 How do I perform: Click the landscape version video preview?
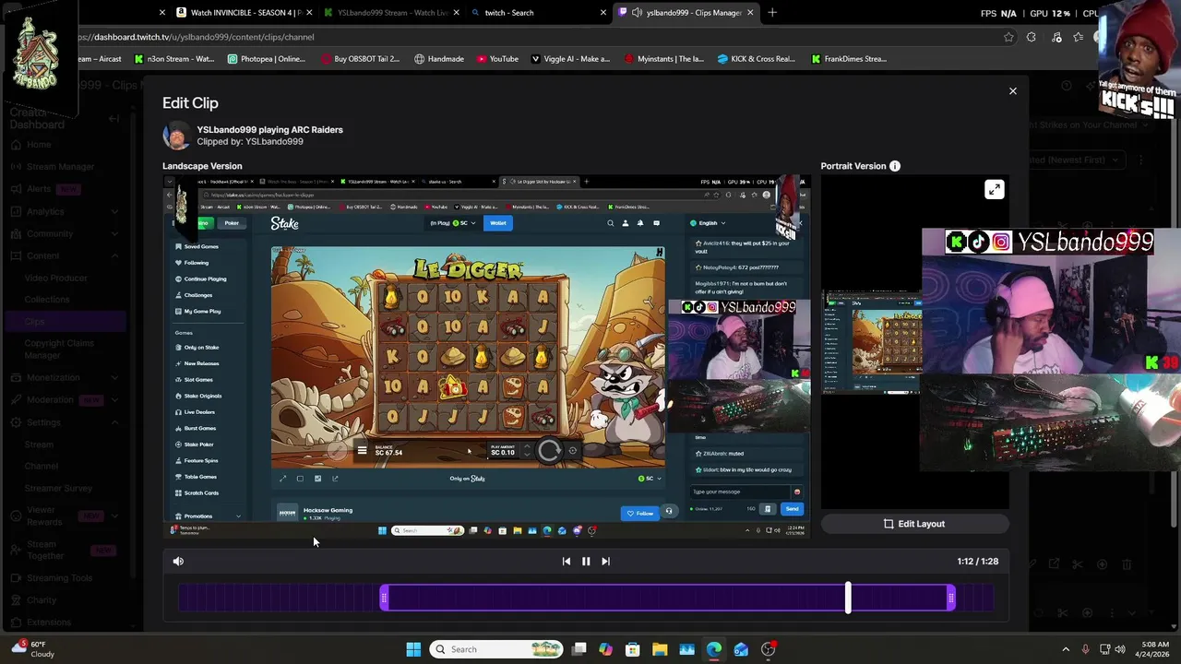click(487, 356)
